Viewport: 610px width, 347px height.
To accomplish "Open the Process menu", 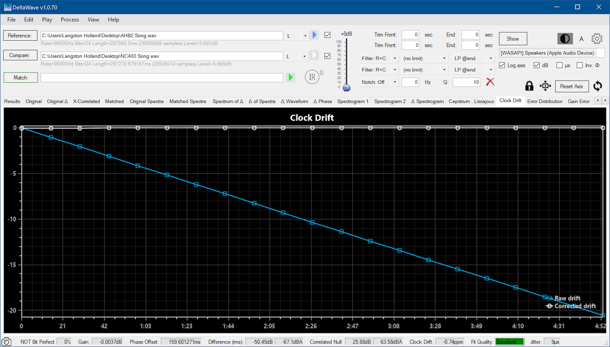I will click(70, 20).
